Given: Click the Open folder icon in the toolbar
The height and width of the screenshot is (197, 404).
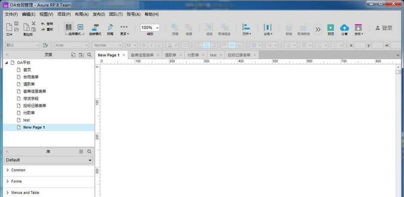Looking at the screenshot, I should coord(16,30).
